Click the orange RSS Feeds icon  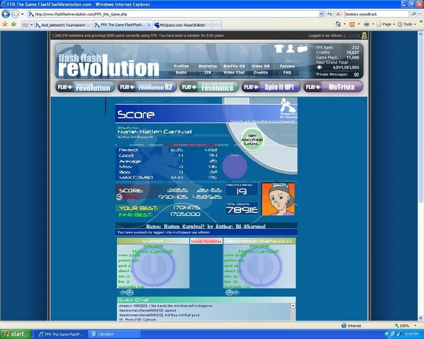pyautogui.click(x=352, y=24)
